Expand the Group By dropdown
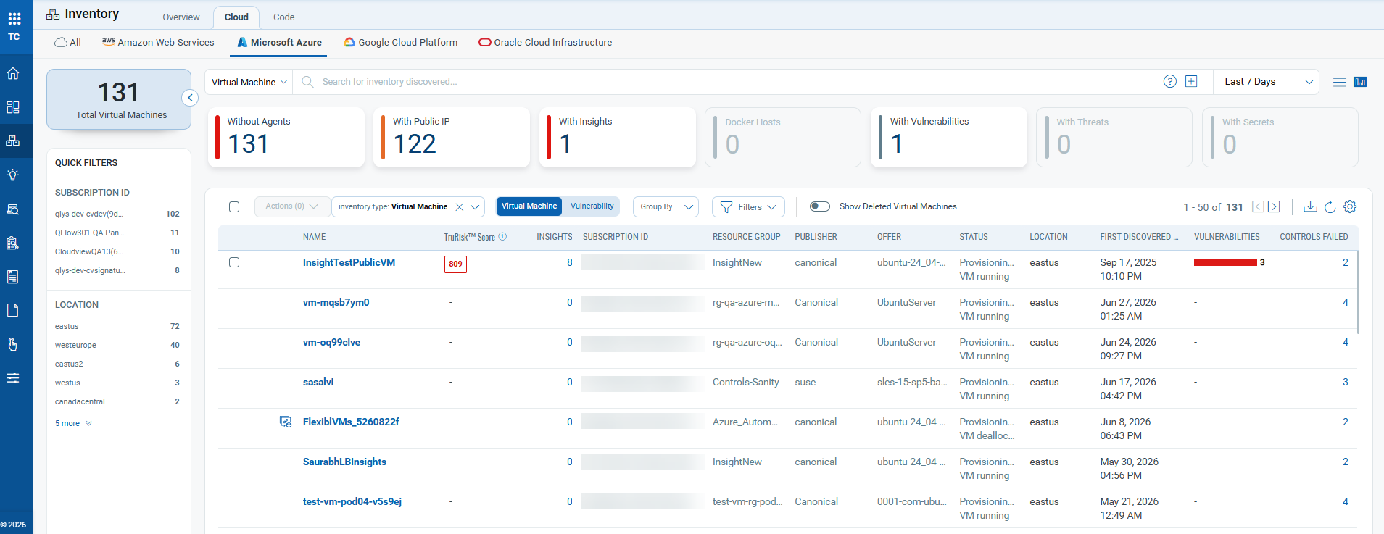Screen dimensions: 1384x534 pyautogui.click(x=666, y=206)
